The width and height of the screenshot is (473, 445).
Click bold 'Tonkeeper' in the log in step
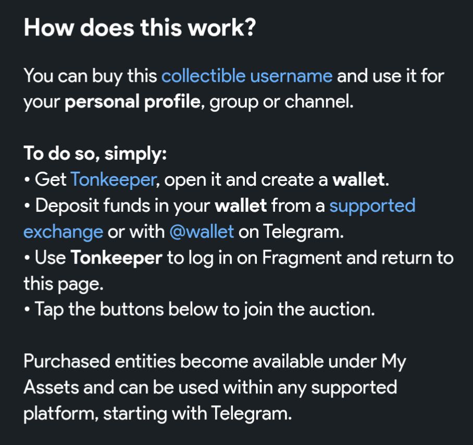point(116,258)
